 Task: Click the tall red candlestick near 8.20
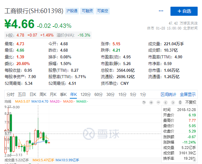pyautogui.click(x=8, y=122)
